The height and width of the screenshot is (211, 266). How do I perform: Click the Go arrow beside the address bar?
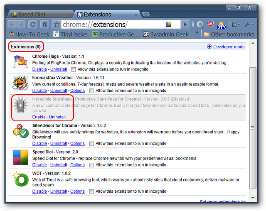point(185,25)
